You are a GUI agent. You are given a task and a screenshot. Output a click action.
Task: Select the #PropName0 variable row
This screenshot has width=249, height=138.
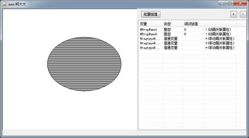192,34
